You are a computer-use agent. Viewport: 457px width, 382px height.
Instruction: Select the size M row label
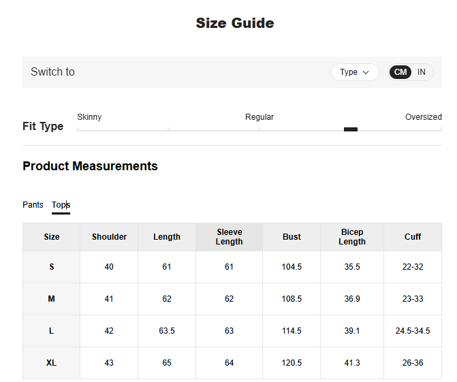pos(52,299)
